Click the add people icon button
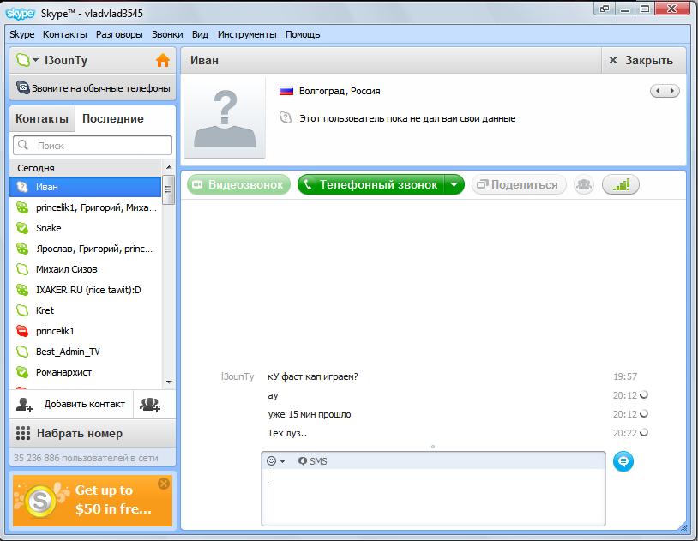Image resolution: width=698 pixels, height=541 pixels. (x=584, y=185)
